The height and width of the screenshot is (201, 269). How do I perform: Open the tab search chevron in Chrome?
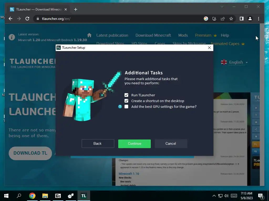[222, 7]
